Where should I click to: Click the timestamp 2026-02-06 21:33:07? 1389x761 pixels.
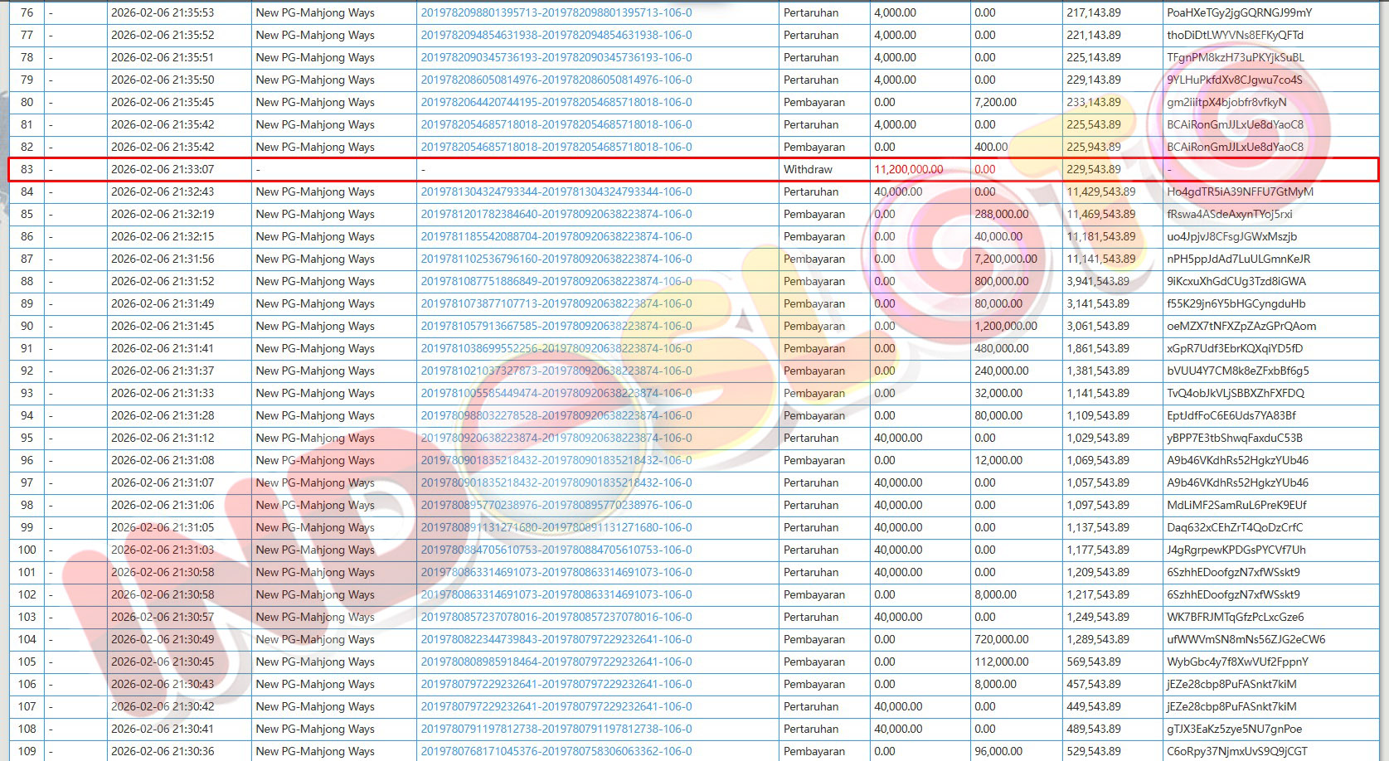click(x=163, y=170)
